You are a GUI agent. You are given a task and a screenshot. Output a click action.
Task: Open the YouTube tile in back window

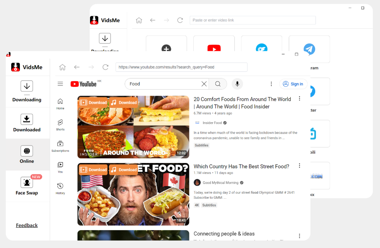(x=214, y=43)
